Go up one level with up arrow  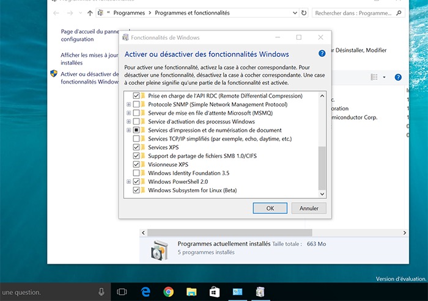pyautogui.click(x=90, y=13)
